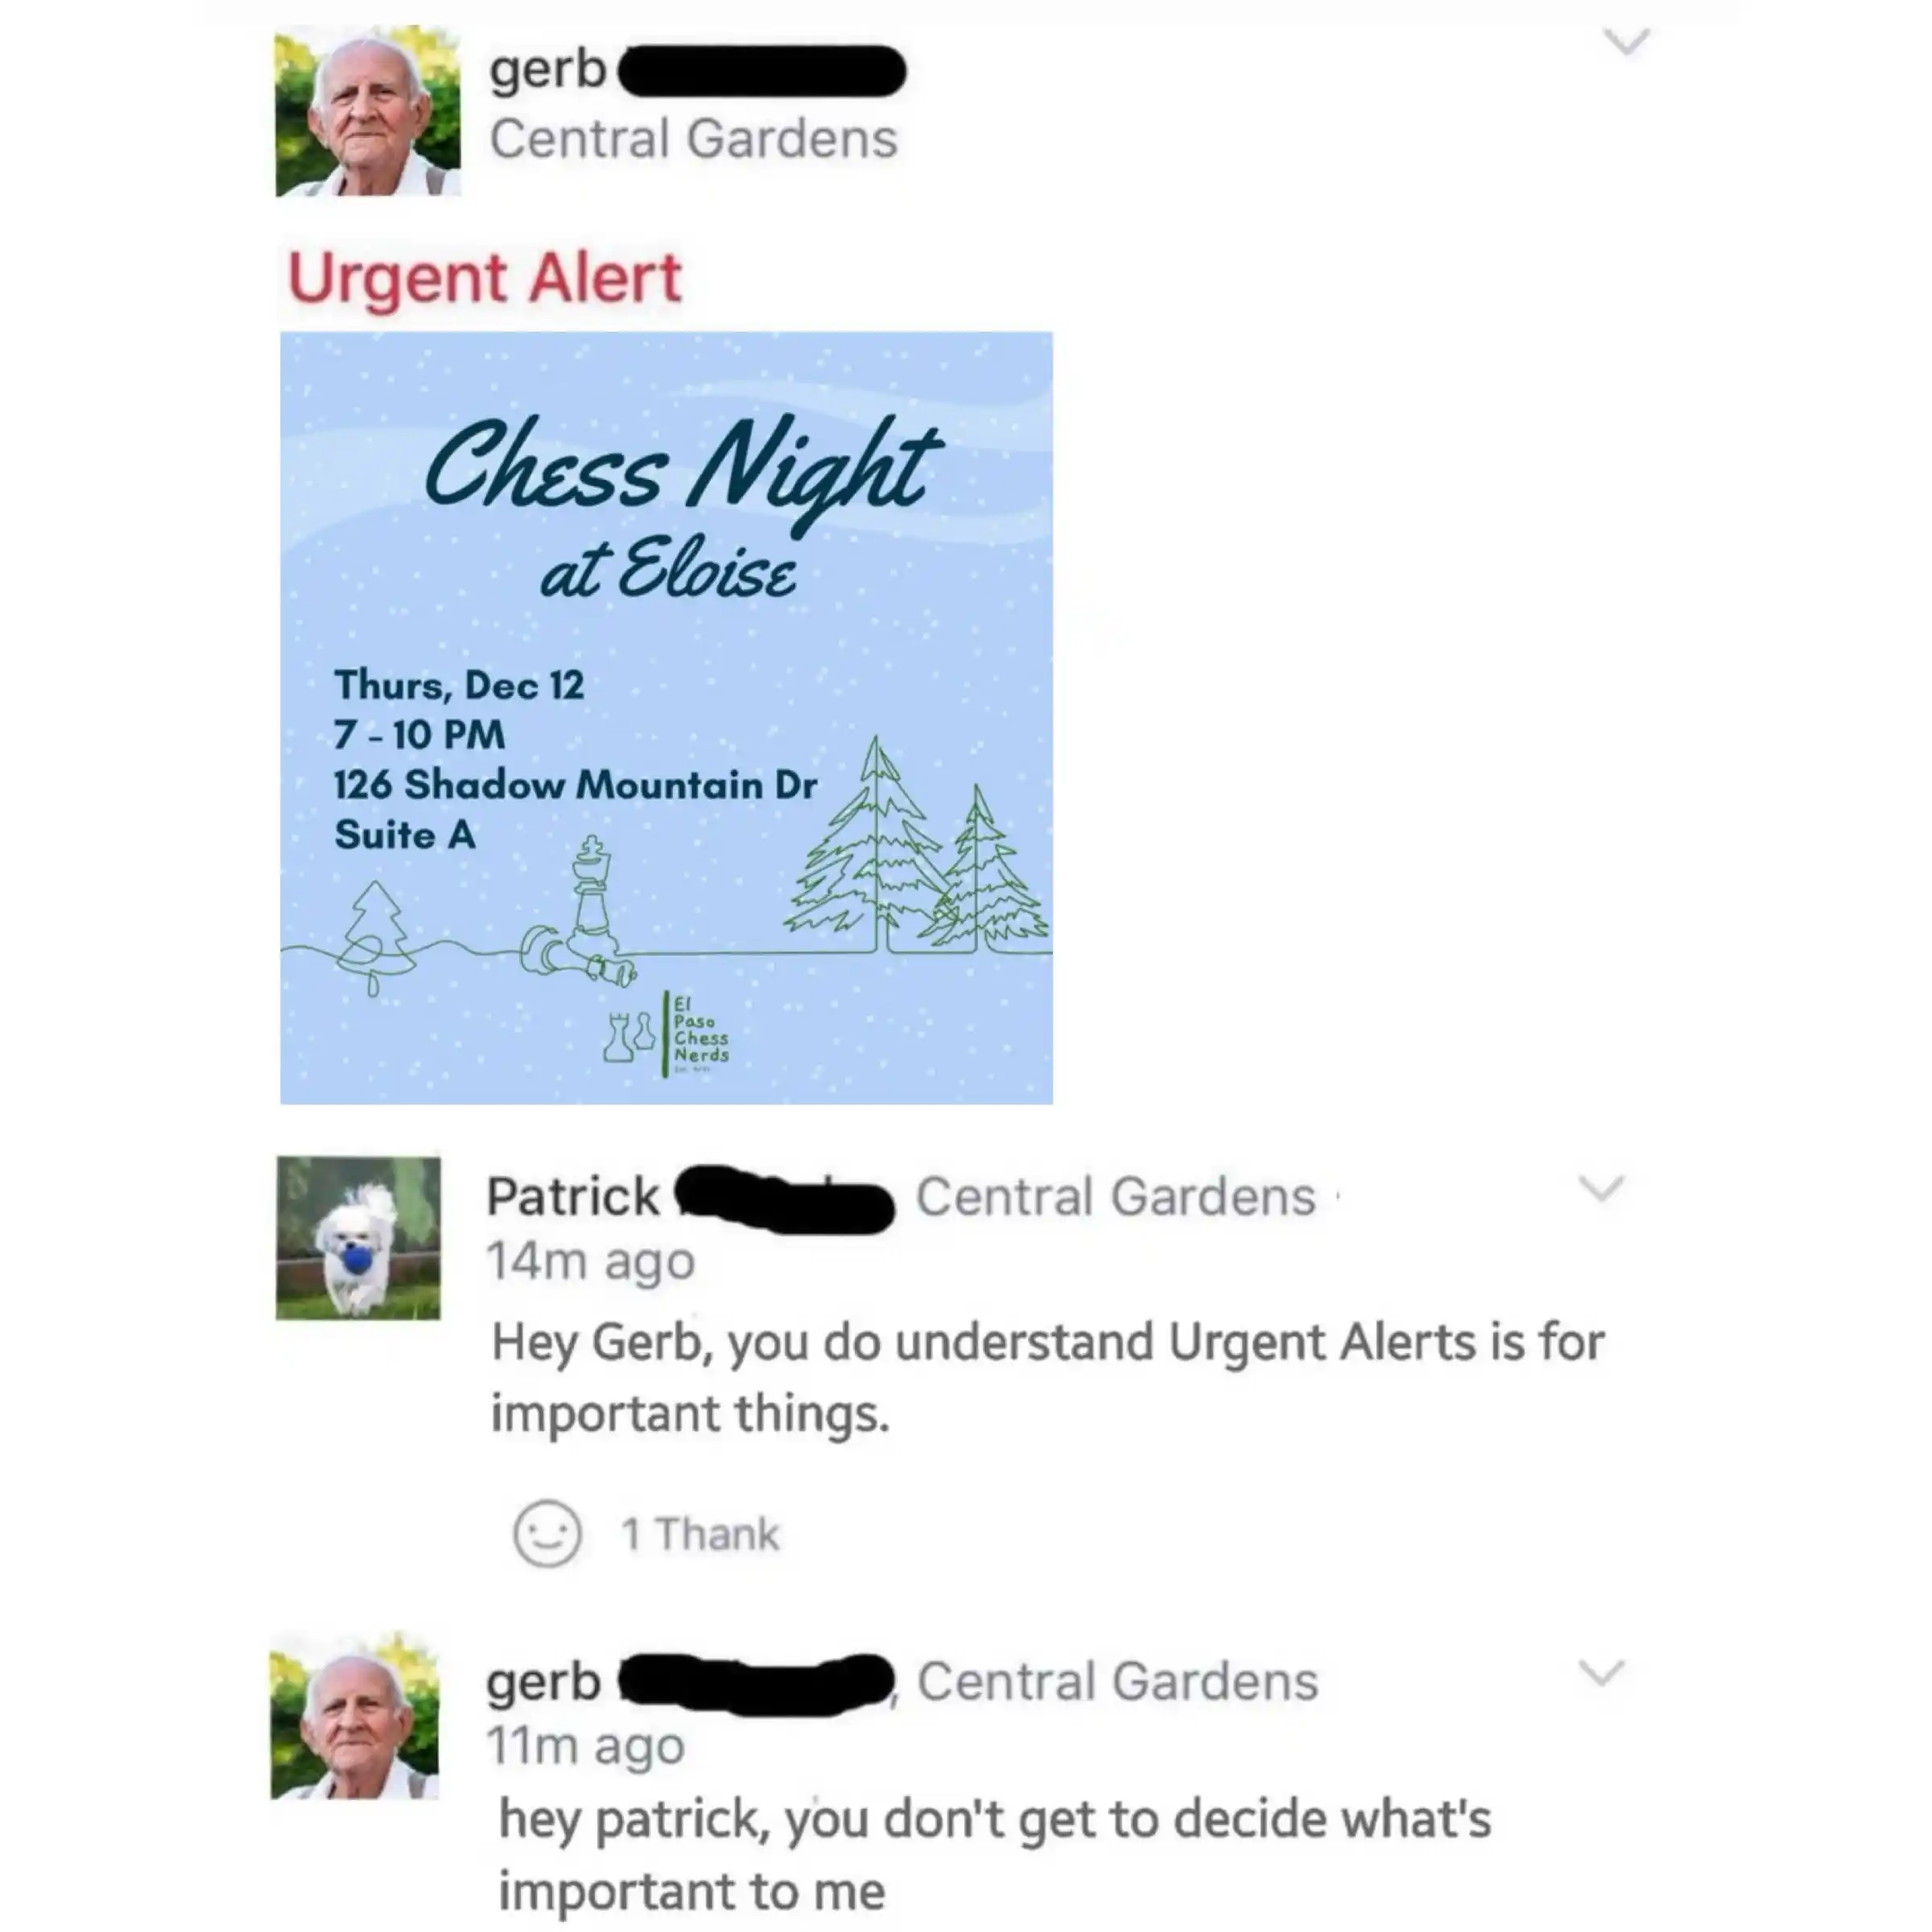Click the gerb username on the post
The image size is (1932, 1932).
pos(548,70)
